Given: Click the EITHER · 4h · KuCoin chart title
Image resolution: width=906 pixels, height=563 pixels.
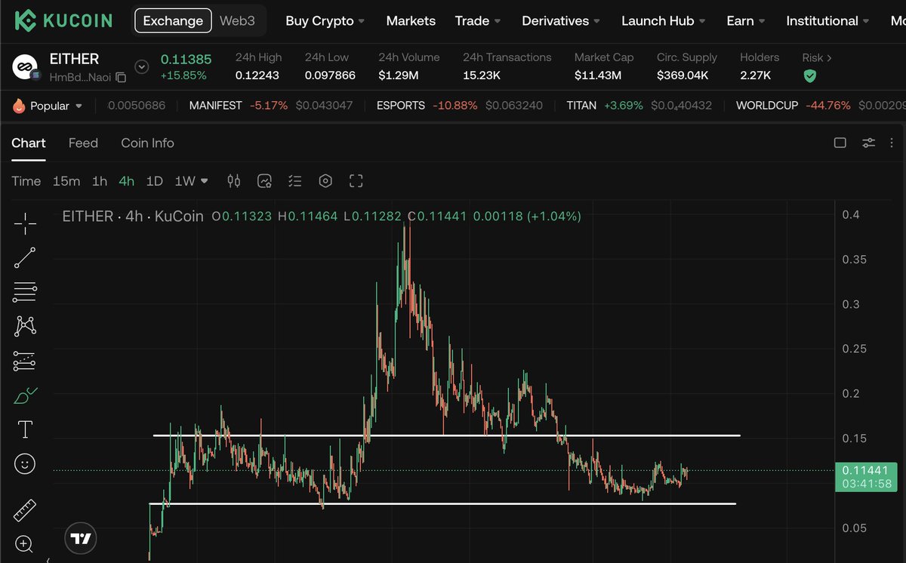Looking at the screenshot, I should 133,217.
